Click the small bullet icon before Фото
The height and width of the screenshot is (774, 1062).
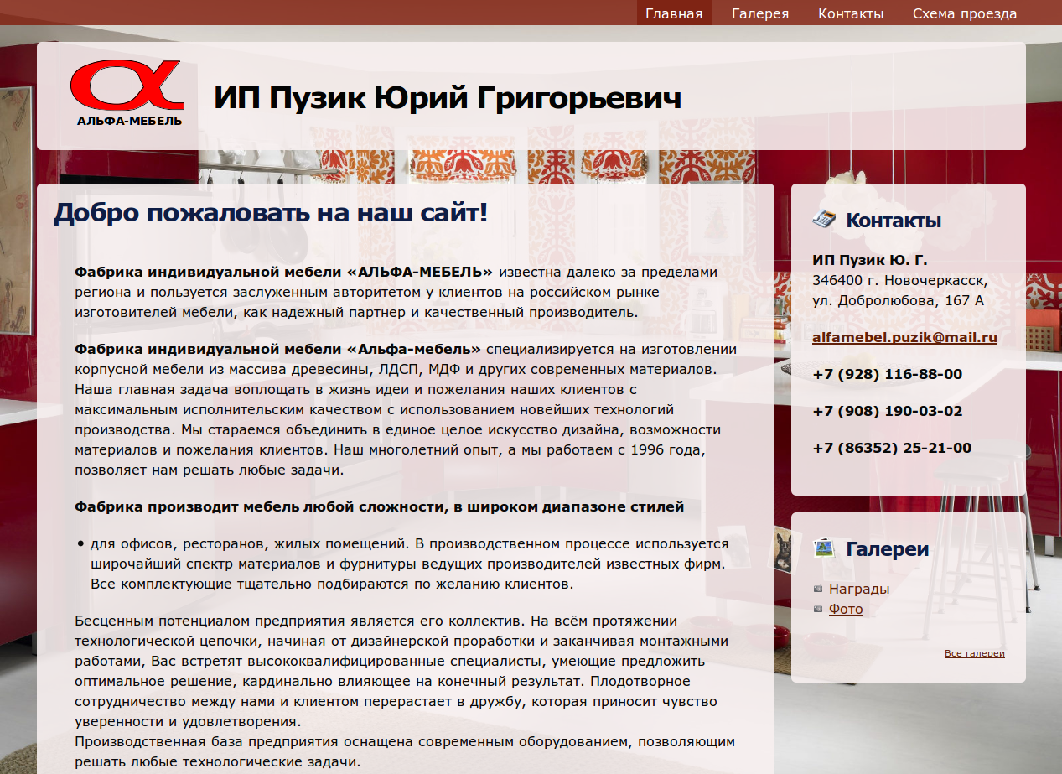pos(818,610)
